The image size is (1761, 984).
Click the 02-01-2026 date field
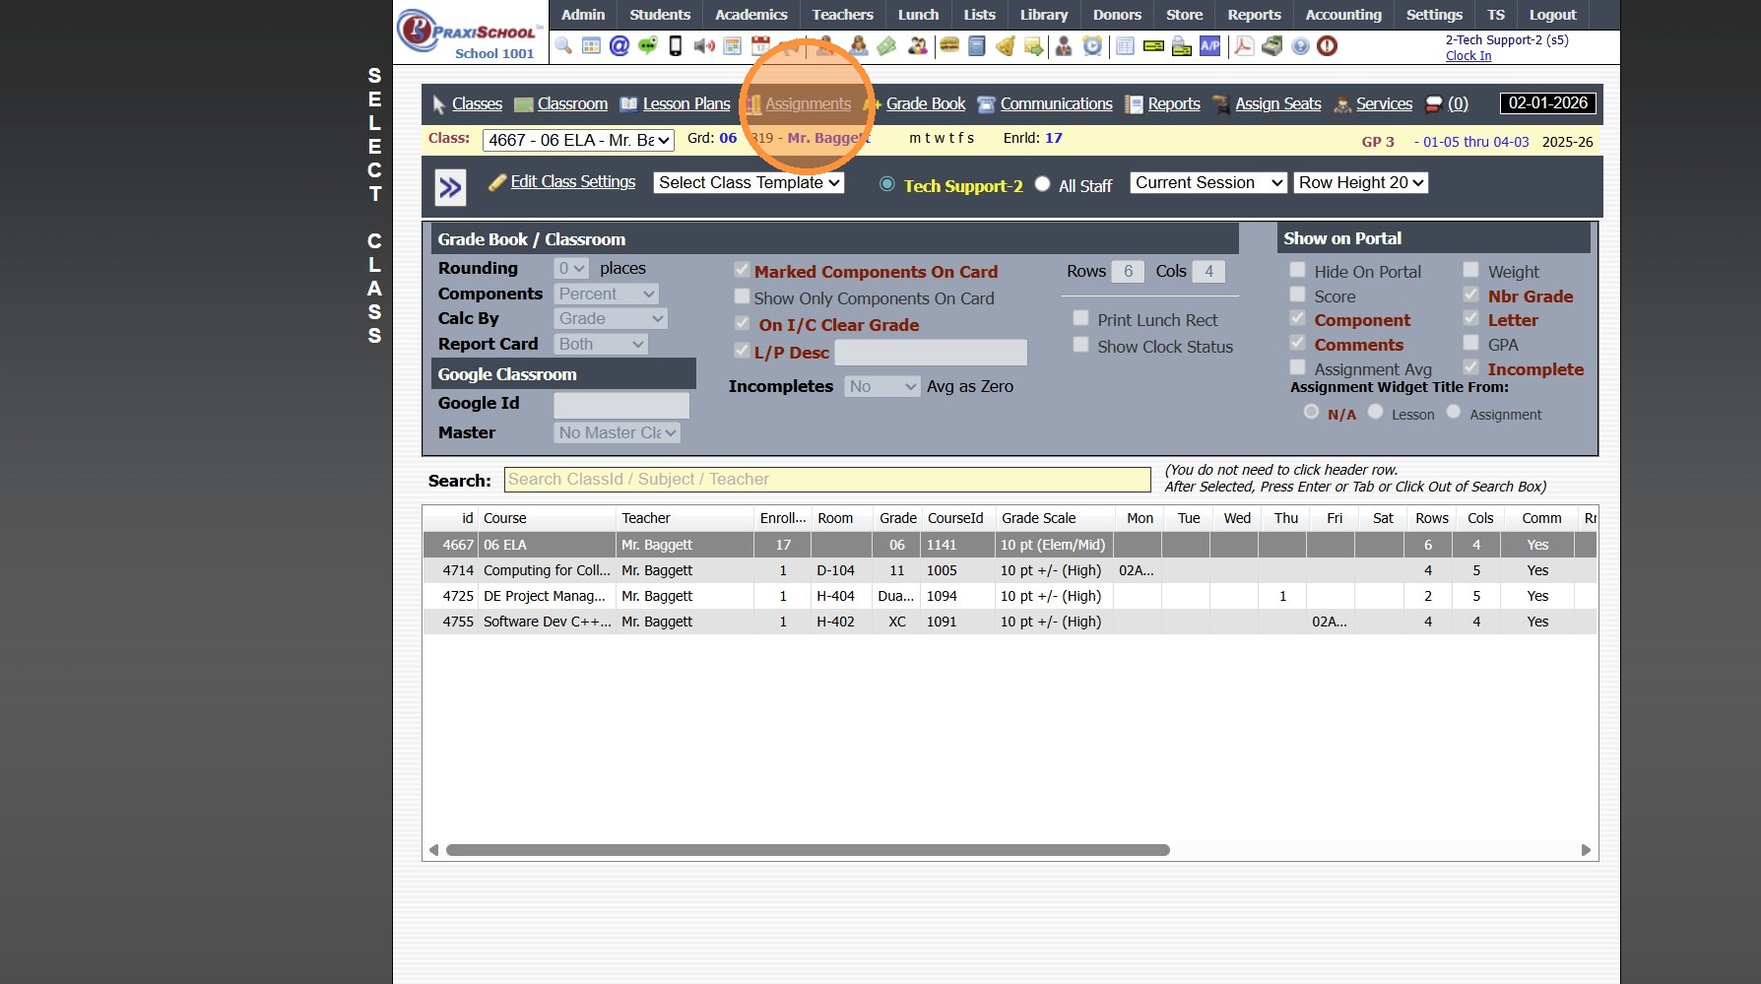point(1548,103)
